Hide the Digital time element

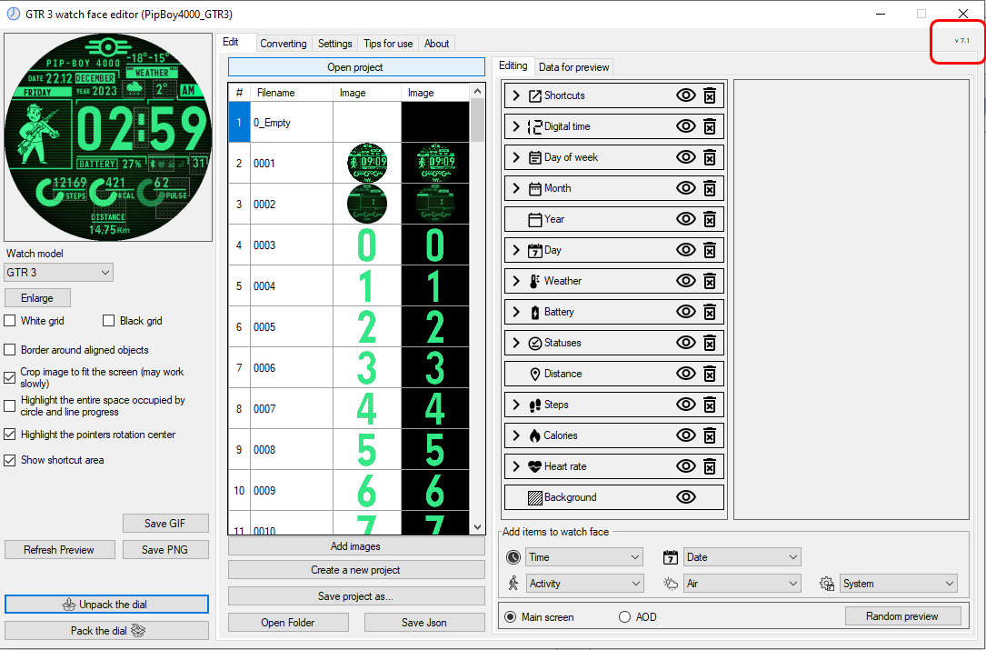point(685,126)
